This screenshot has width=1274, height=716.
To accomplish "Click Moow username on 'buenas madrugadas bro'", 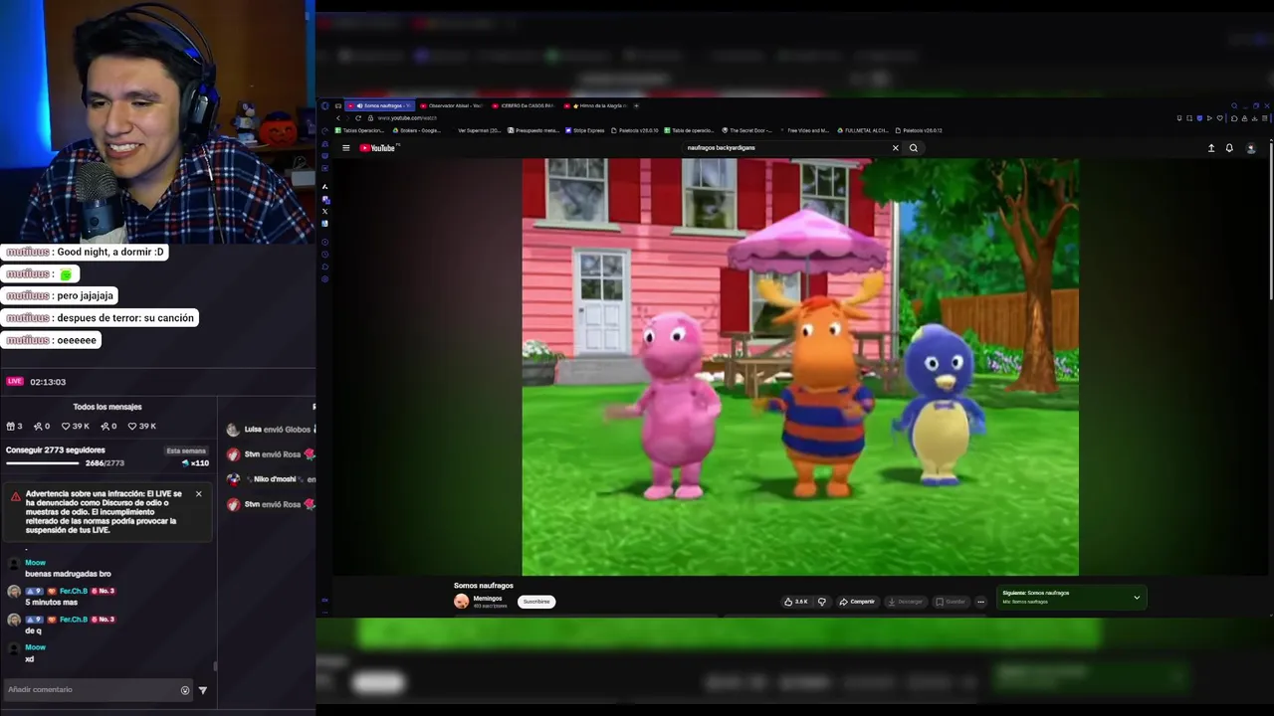I will [35, 563].
